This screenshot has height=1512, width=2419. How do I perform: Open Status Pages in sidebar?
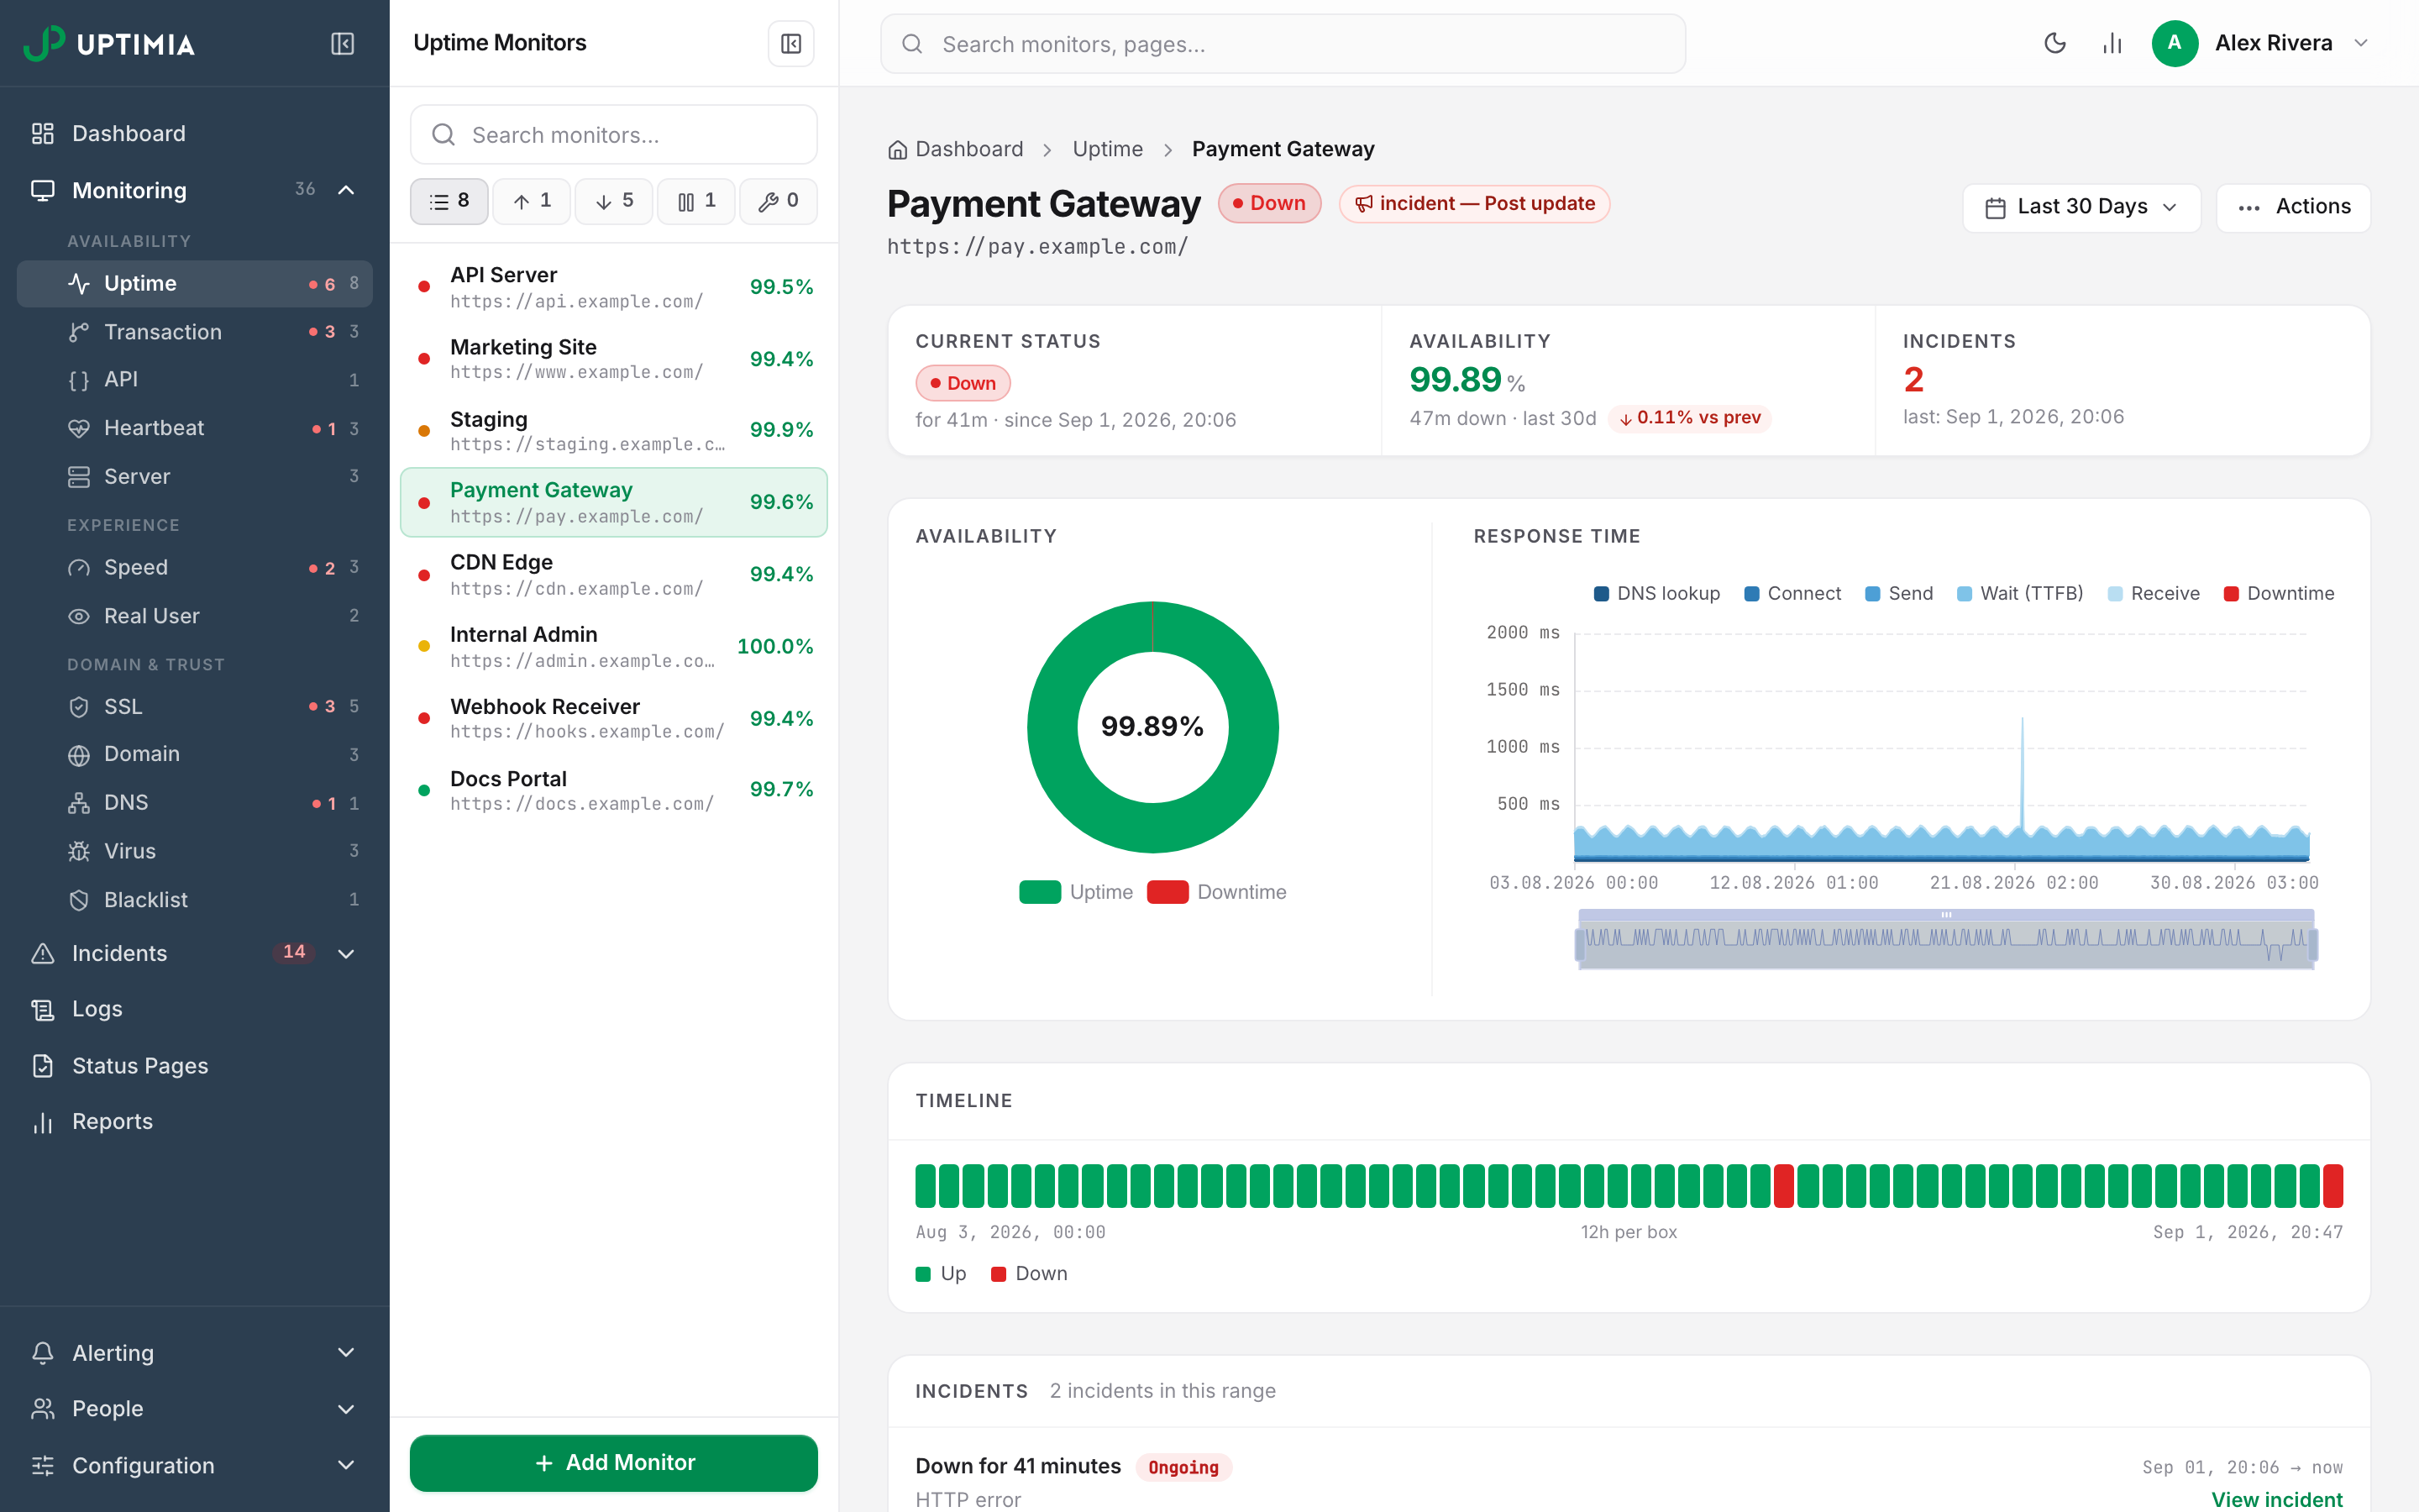(x=195, y=1066)
